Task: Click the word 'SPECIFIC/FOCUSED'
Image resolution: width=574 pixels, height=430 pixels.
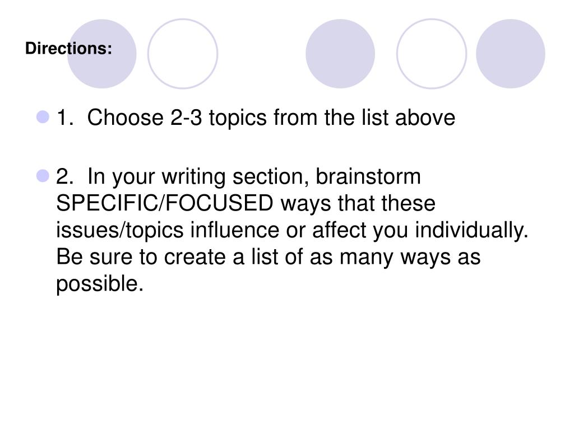Action: [x=165, y=203]
